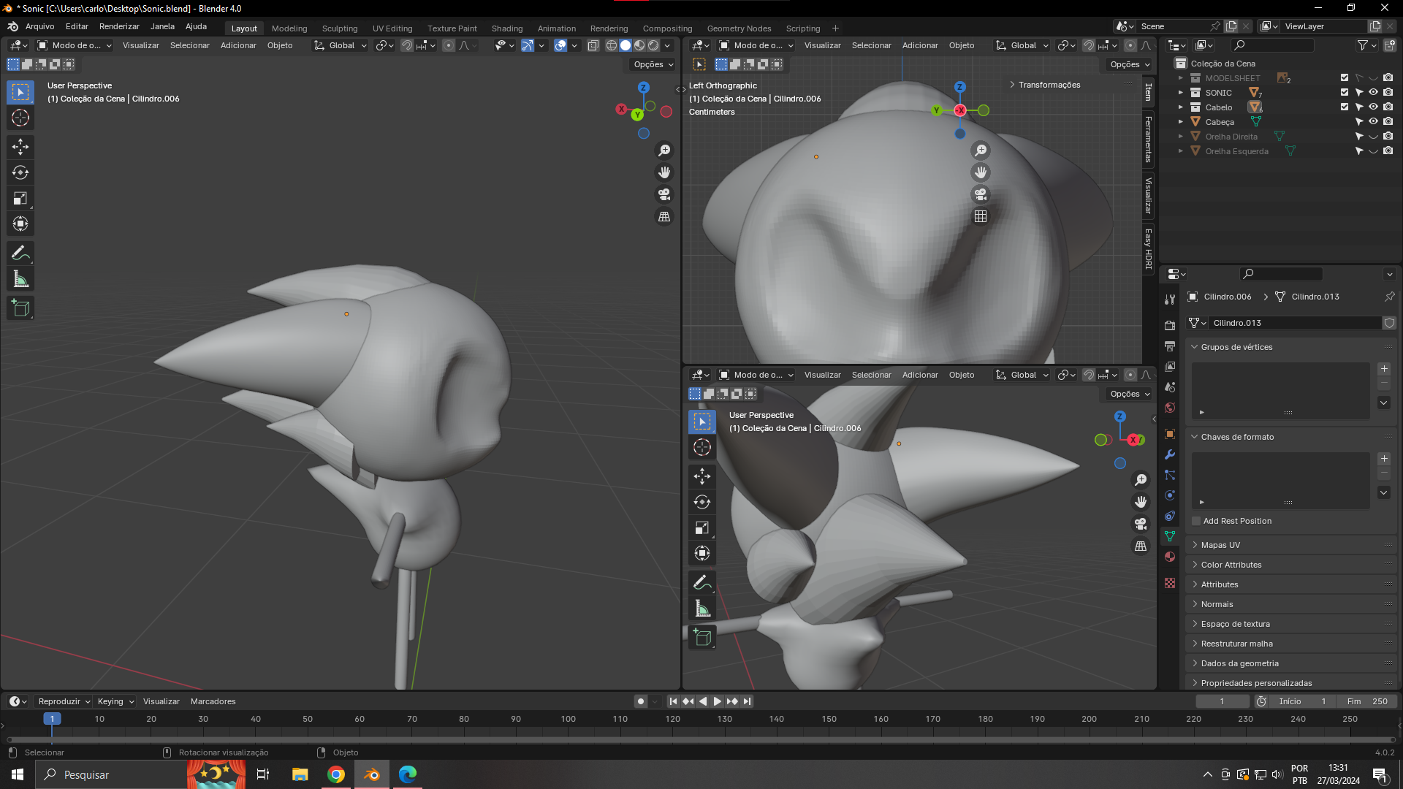Switch to the Sculpting workspace tab
Viewport: 1403px width, 789px height.
(340, 28)
